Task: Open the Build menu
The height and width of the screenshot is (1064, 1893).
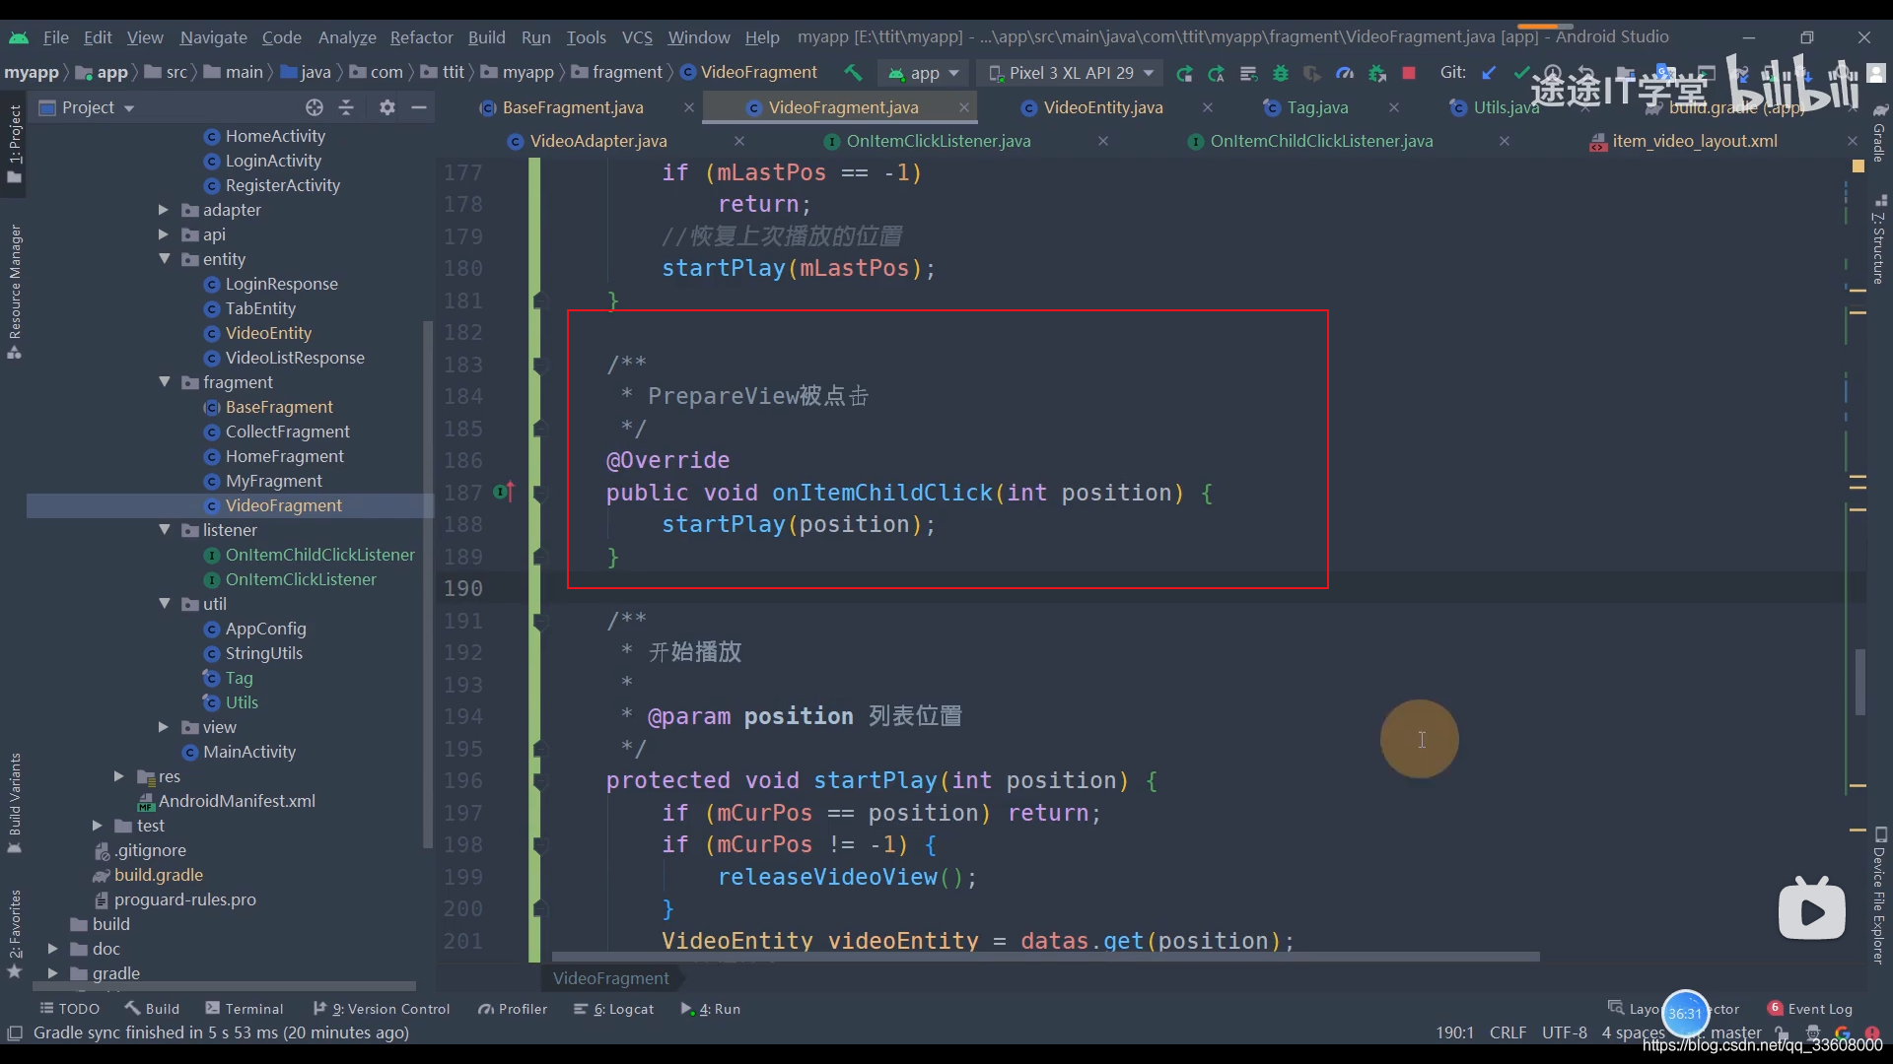Action: (486, 36)
